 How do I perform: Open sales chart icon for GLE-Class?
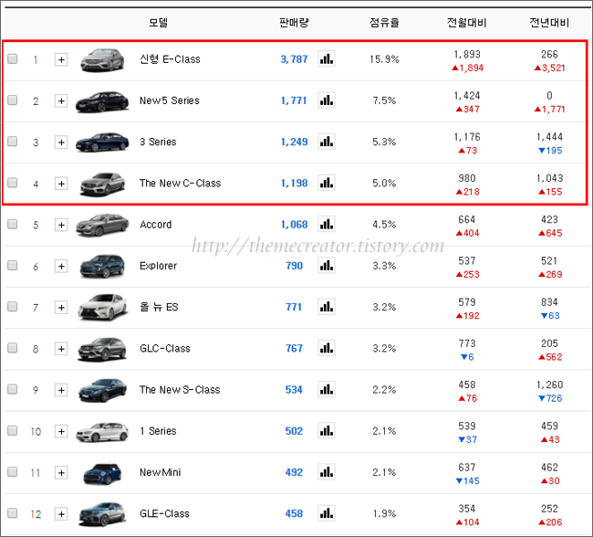tap(327, 513)
